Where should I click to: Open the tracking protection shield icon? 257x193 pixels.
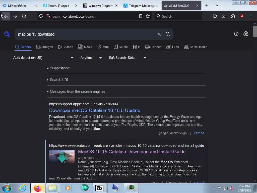pos(41,16)
